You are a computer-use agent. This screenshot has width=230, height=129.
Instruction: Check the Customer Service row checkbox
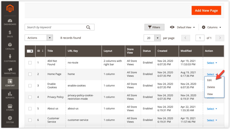point(30,120)
